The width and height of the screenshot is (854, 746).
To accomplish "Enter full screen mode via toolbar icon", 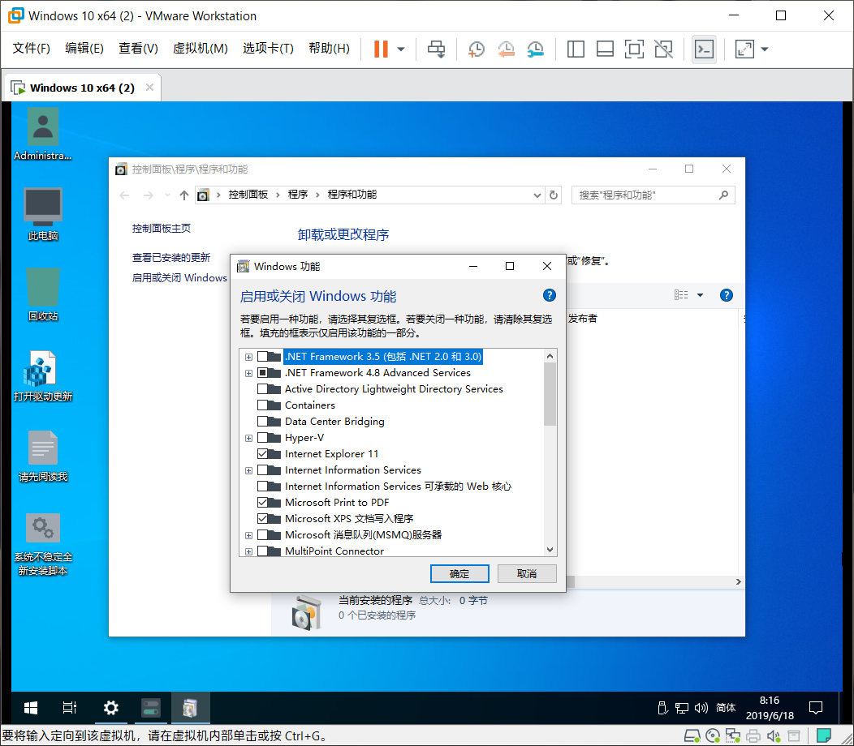I will tap(634, 49).
